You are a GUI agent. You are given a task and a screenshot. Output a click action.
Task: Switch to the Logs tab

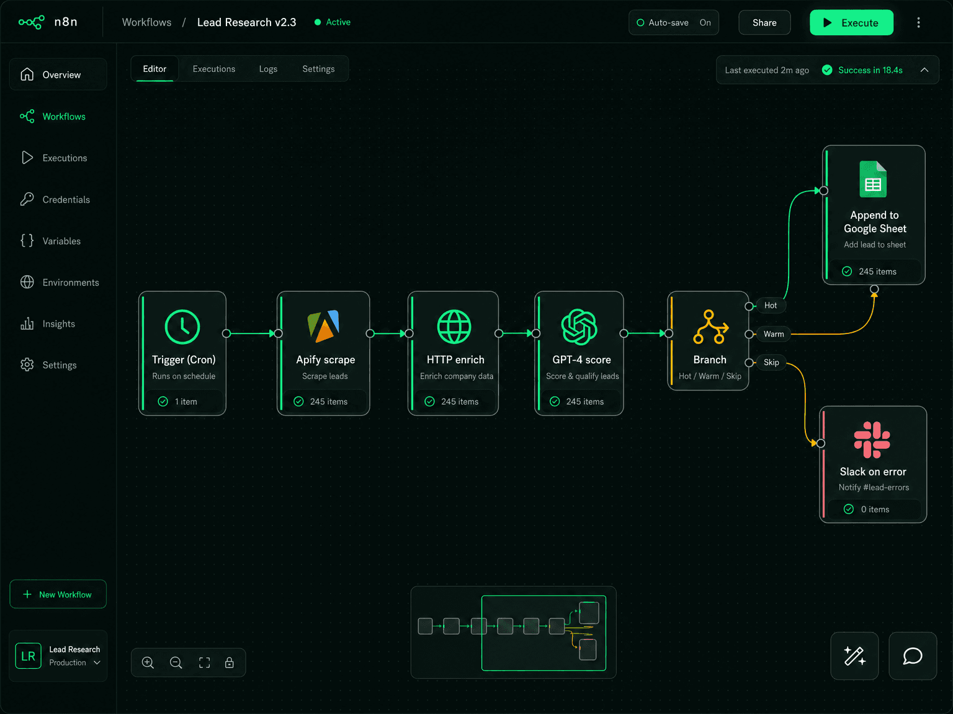pyautogui.click(x=268, y=69)
